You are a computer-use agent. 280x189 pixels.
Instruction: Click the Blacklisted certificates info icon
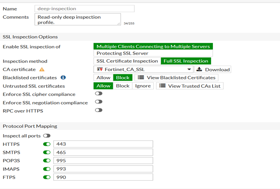(63, 77)
